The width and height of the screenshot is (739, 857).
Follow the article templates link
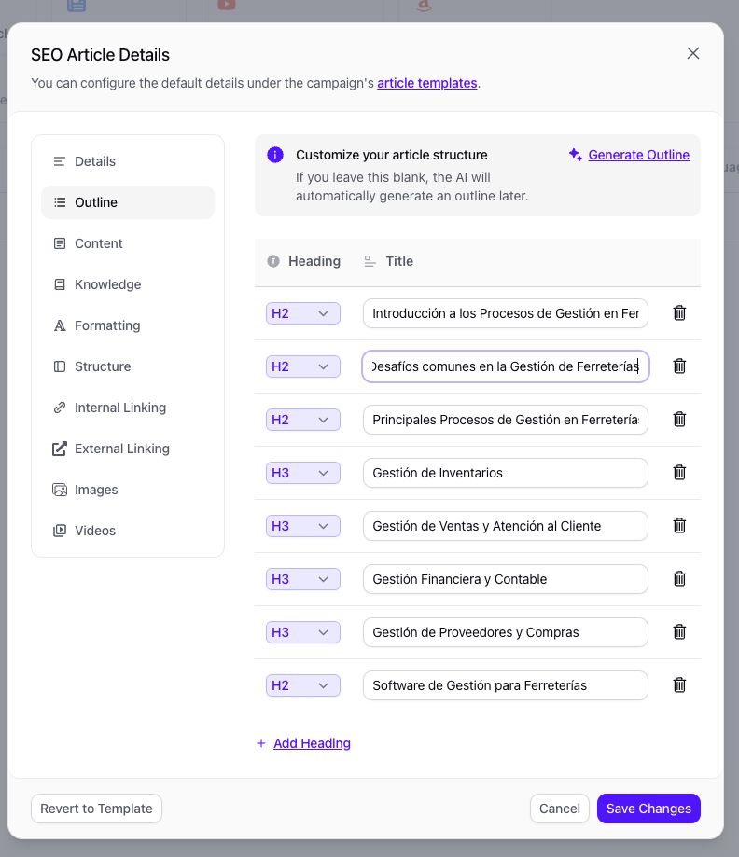[427, 83]
